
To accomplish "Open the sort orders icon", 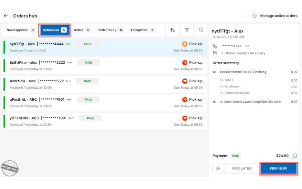I will click(x=173, y=30).
